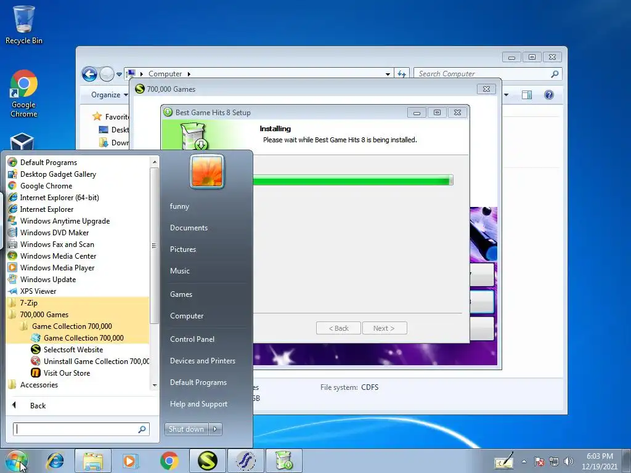Open Music from the Start menu

click(179, 271)
